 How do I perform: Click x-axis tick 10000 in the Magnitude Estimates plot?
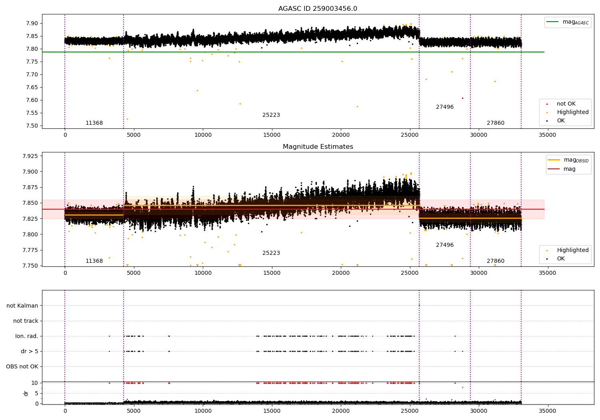point(203,273)
